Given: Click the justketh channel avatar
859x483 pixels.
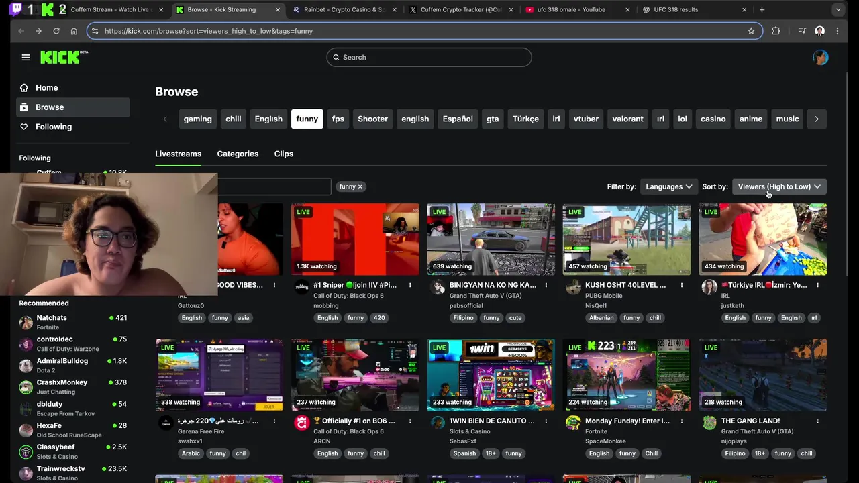Looking at the screenshot, I should (709, 288).
